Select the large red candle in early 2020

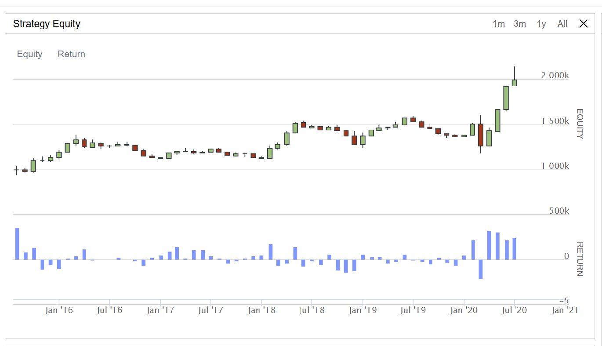point(481,135)
